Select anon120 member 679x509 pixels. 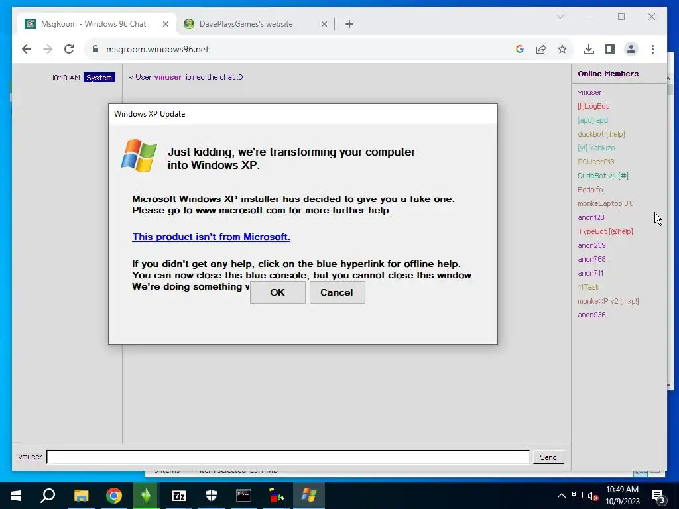[591, 217]
